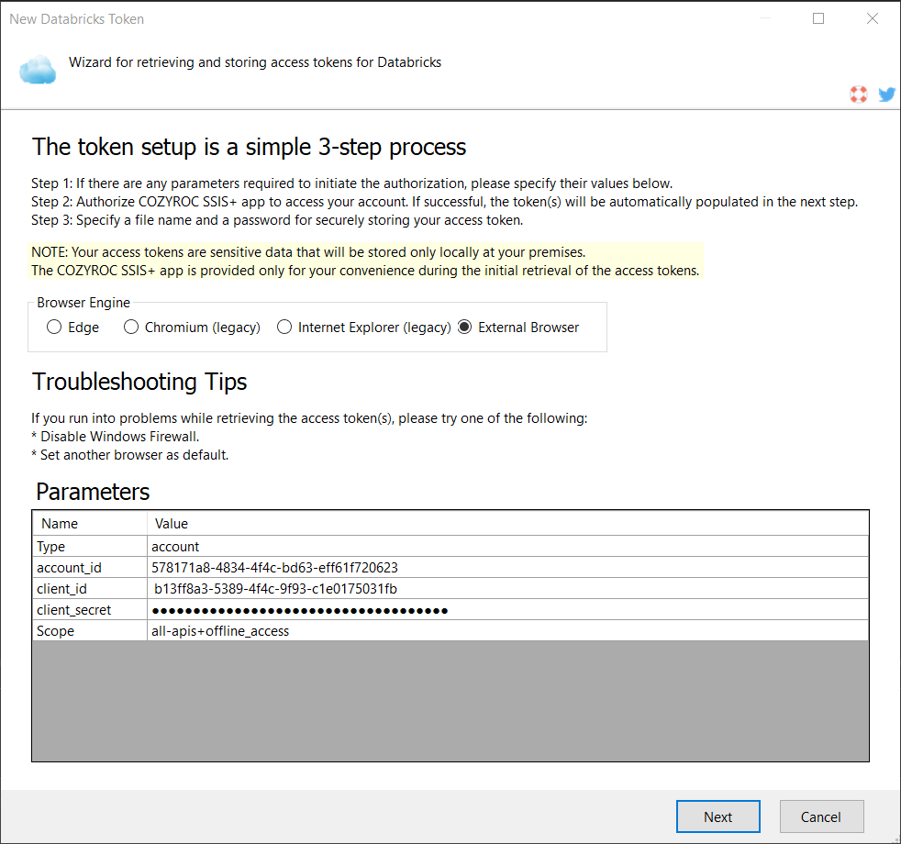Open the Type value cell showing account
Image resolution: width=901 pixels, height=844 pixels.
coord(506,547)
